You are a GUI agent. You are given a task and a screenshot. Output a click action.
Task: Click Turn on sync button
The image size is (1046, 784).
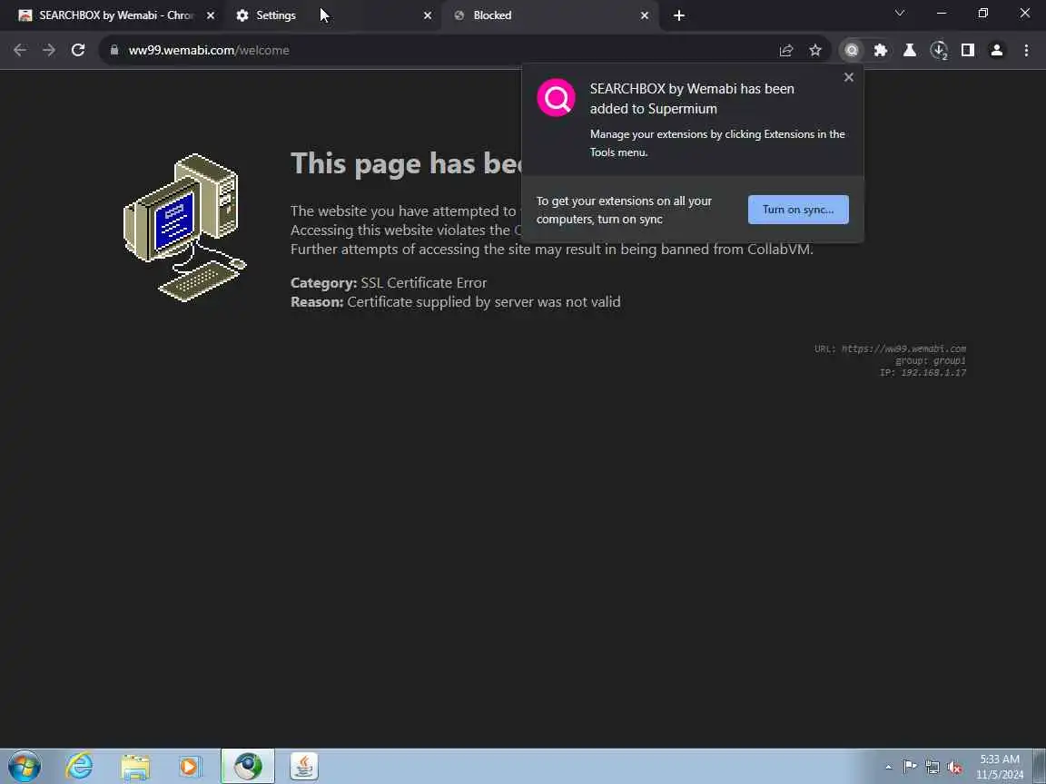798,210
